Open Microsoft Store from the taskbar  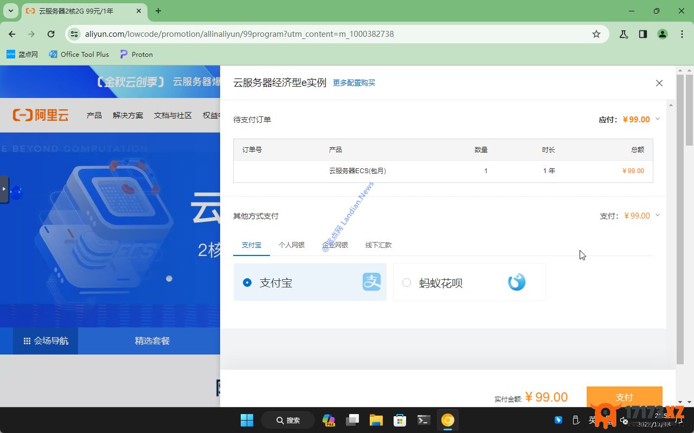coord(400,420)
